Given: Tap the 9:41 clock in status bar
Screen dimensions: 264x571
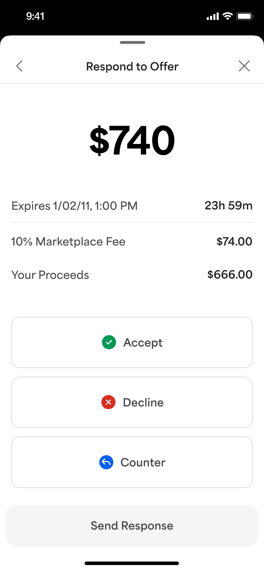Looking at the screenshot, I should pyautogui.click(x=35, y=16).
